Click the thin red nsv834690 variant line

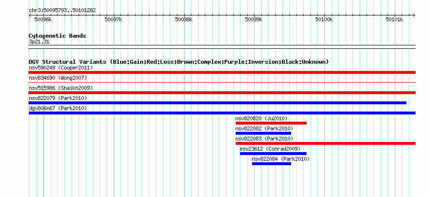point(222,82)
